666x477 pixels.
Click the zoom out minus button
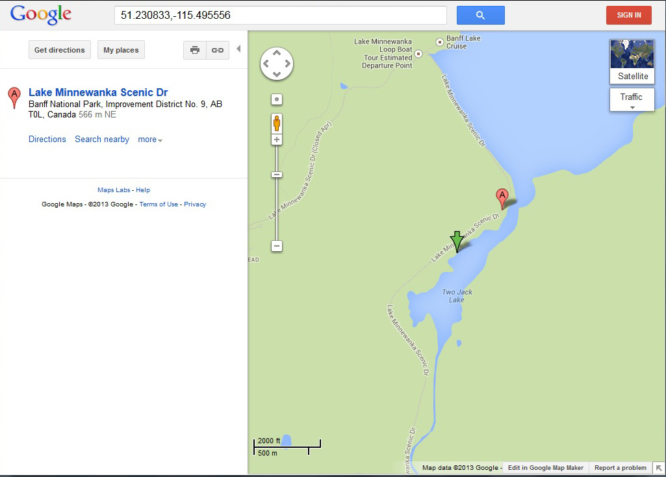[277, 246]
